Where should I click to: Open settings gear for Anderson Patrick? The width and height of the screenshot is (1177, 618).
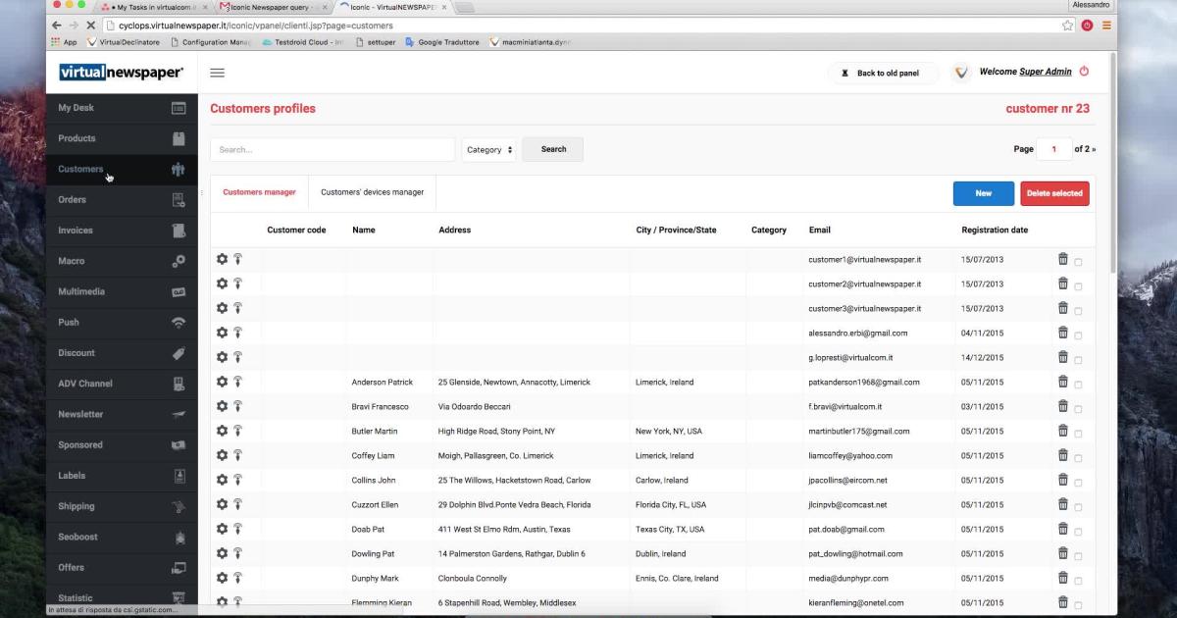tap(222, 382)
